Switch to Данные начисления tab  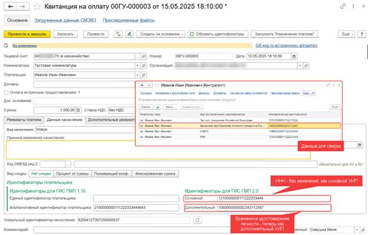(x=64, y=120)
